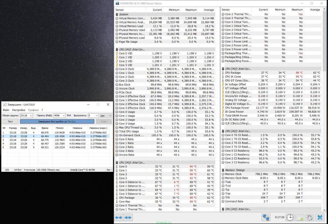328x224 pixels.
Task: Click the thermometer icon beside CPU IA Cores
Action: [x=223, y=77]
